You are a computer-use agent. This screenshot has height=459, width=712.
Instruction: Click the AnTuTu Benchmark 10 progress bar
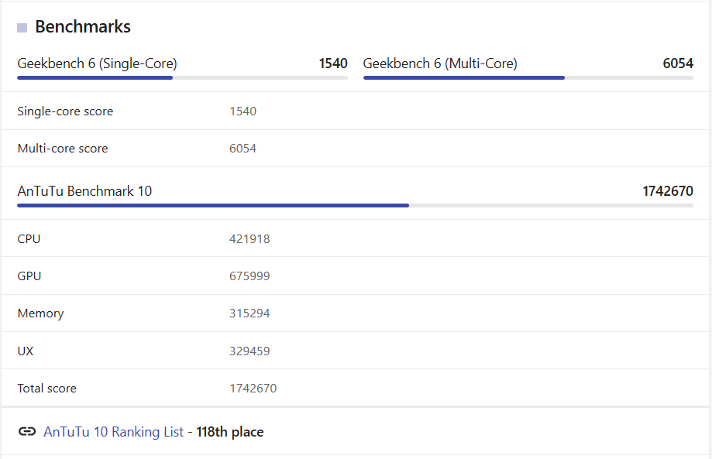click(355, 206)
